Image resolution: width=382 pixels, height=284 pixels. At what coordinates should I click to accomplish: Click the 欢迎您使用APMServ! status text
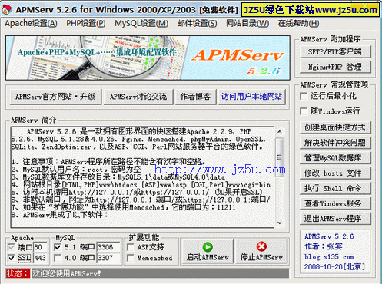pos(66,273)
